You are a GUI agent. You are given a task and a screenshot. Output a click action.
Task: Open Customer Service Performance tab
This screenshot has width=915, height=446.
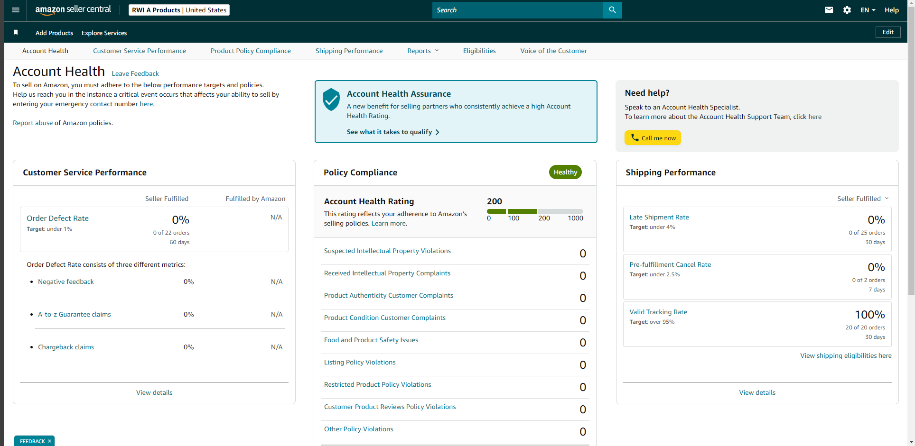click(x=140, y=51)
